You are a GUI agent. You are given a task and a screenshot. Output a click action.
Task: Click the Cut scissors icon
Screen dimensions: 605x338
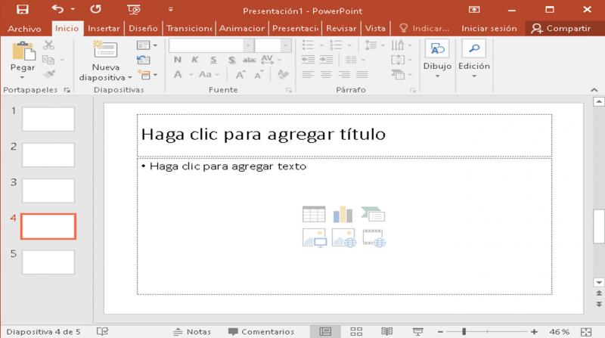(x=49, y=45)
